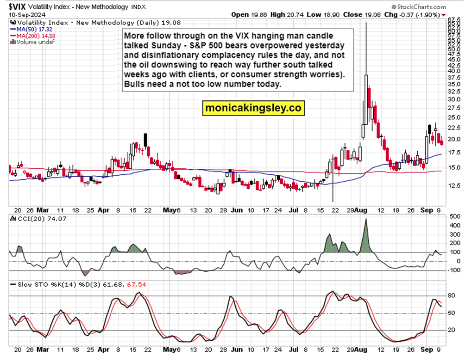Viewport: 465px width, 356px height.
Task: Click the blue MA(50) line swatch in legend
Action: tap(13, 29)
